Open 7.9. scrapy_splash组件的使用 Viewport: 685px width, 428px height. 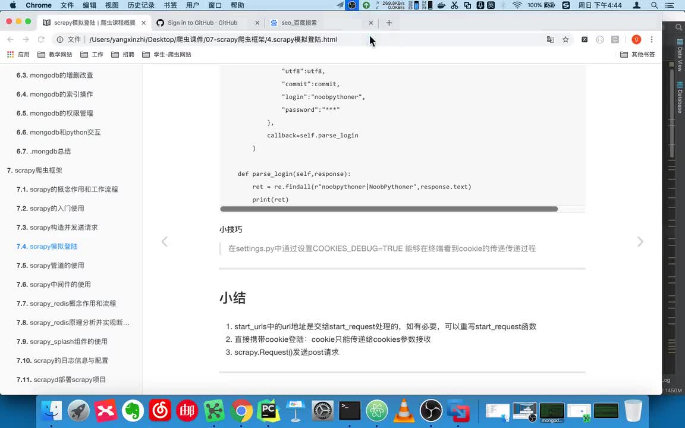pyautogui.click(x=62, y=342)
